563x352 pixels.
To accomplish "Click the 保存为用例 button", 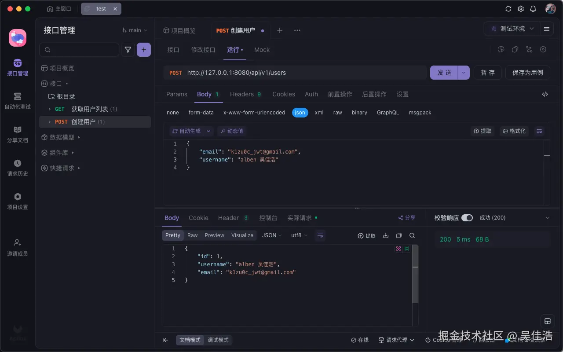I will coord(528,73).
